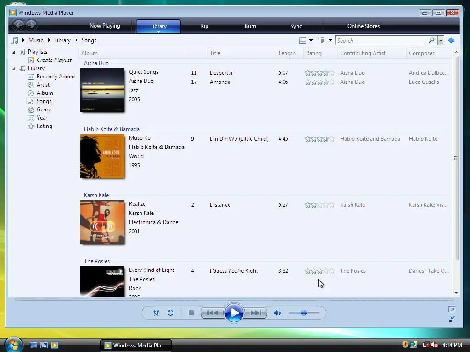The image size is (470, 352).
Task: Select Artist in the library tree
Action: coord(43,85)
